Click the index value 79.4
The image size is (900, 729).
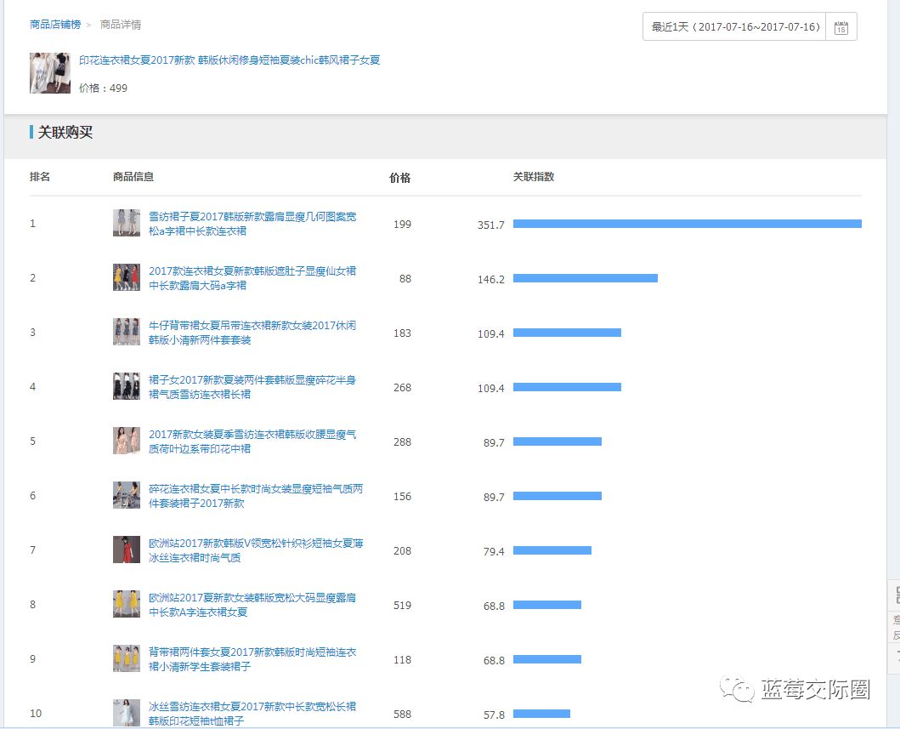[494, 551]
